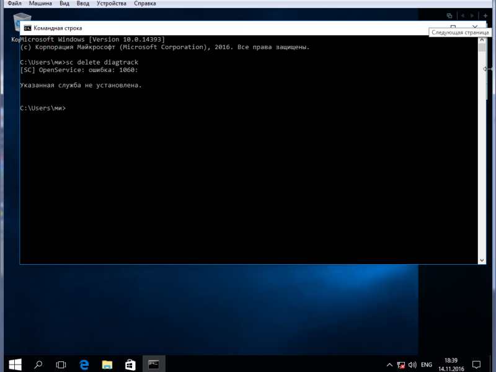The height and width of the screenshot is (372, 496).
Task: Maximize the Командная строка window
Action: point(453,27)
